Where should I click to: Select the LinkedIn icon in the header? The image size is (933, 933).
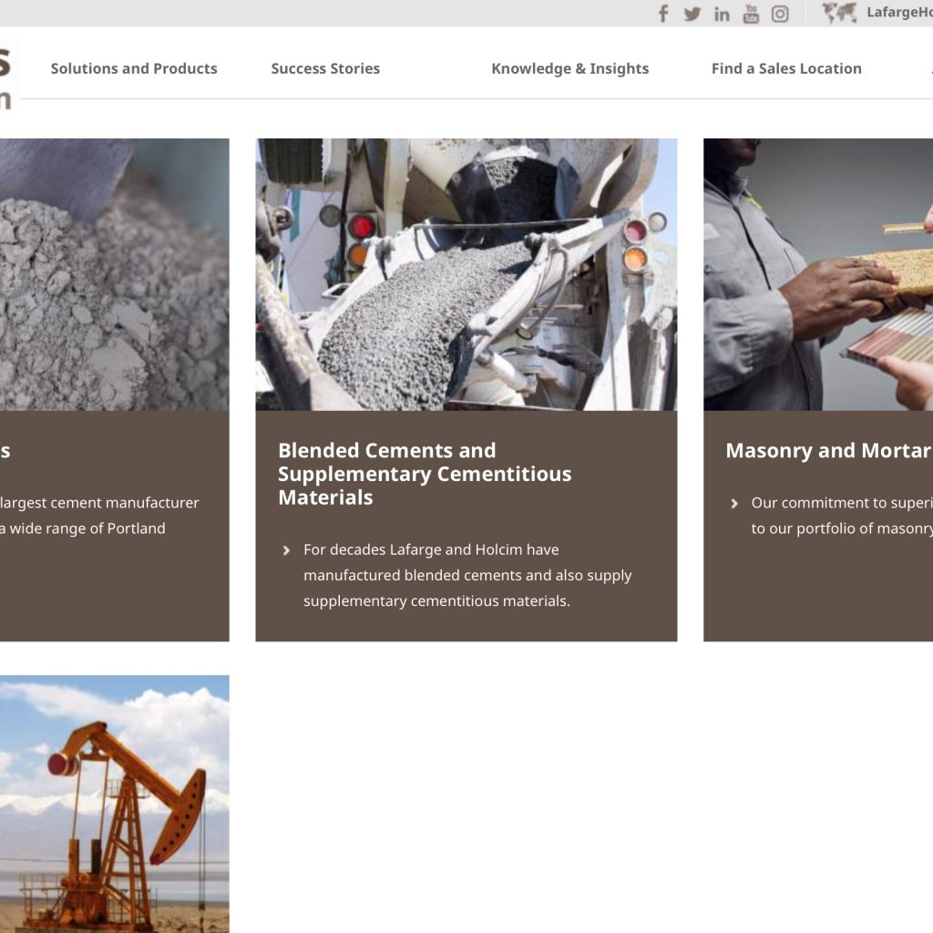pos(722,14)
